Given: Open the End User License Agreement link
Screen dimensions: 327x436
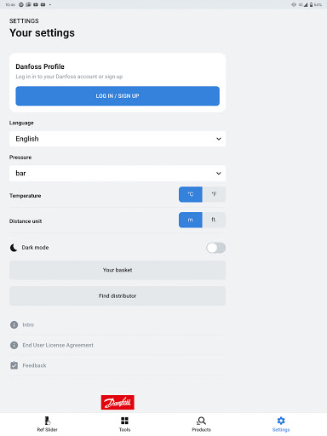Looking at the screenshot, I should click(x=58, y=345).
